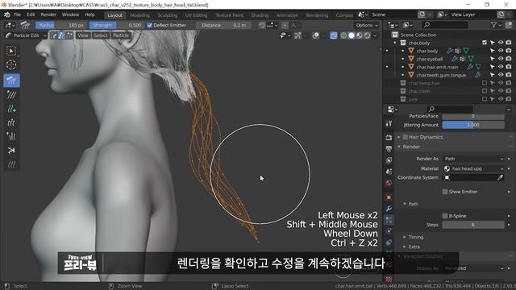The image size is (516, 290).
Task: Open the View Layer properties tab
Action: (389, 160)
